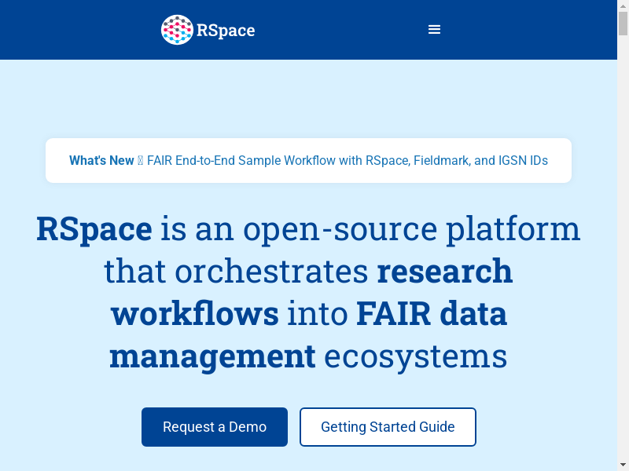Open the Getting Started Guide
The image size is (629, 471).
coord(388,427)
